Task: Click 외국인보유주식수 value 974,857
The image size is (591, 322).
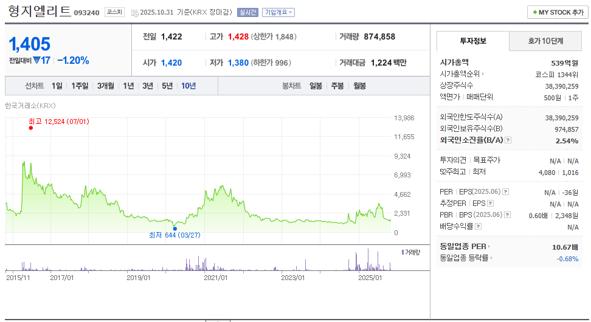Action: point(567,129)
